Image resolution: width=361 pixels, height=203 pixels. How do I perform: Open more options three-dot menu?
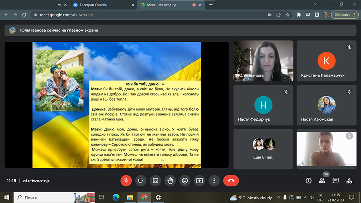[214, 181]
